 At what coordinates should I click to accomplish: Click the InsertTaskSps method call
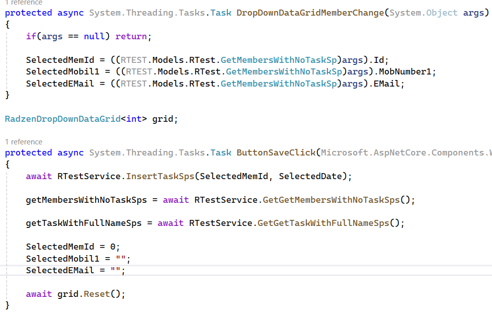click(160, 177)
